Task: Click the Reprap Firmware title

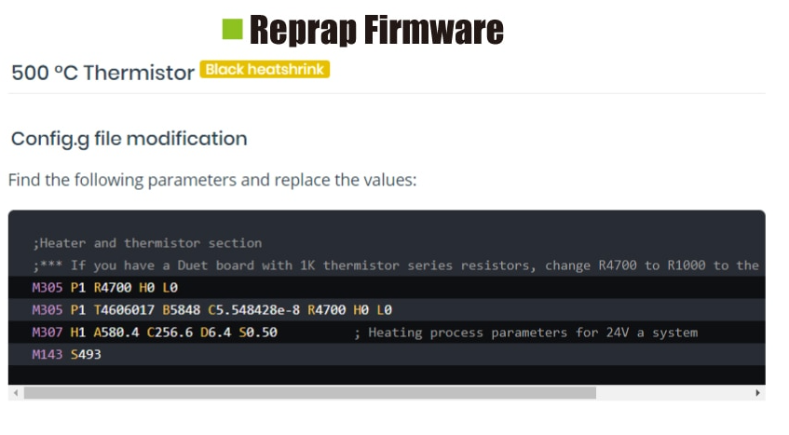Action: (376, 30)
